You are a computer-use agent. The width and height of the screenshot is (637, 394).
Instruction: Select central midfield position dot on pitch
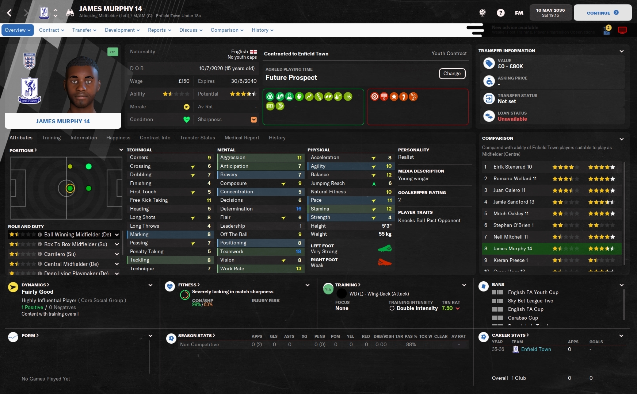click(x=70, y=188)
